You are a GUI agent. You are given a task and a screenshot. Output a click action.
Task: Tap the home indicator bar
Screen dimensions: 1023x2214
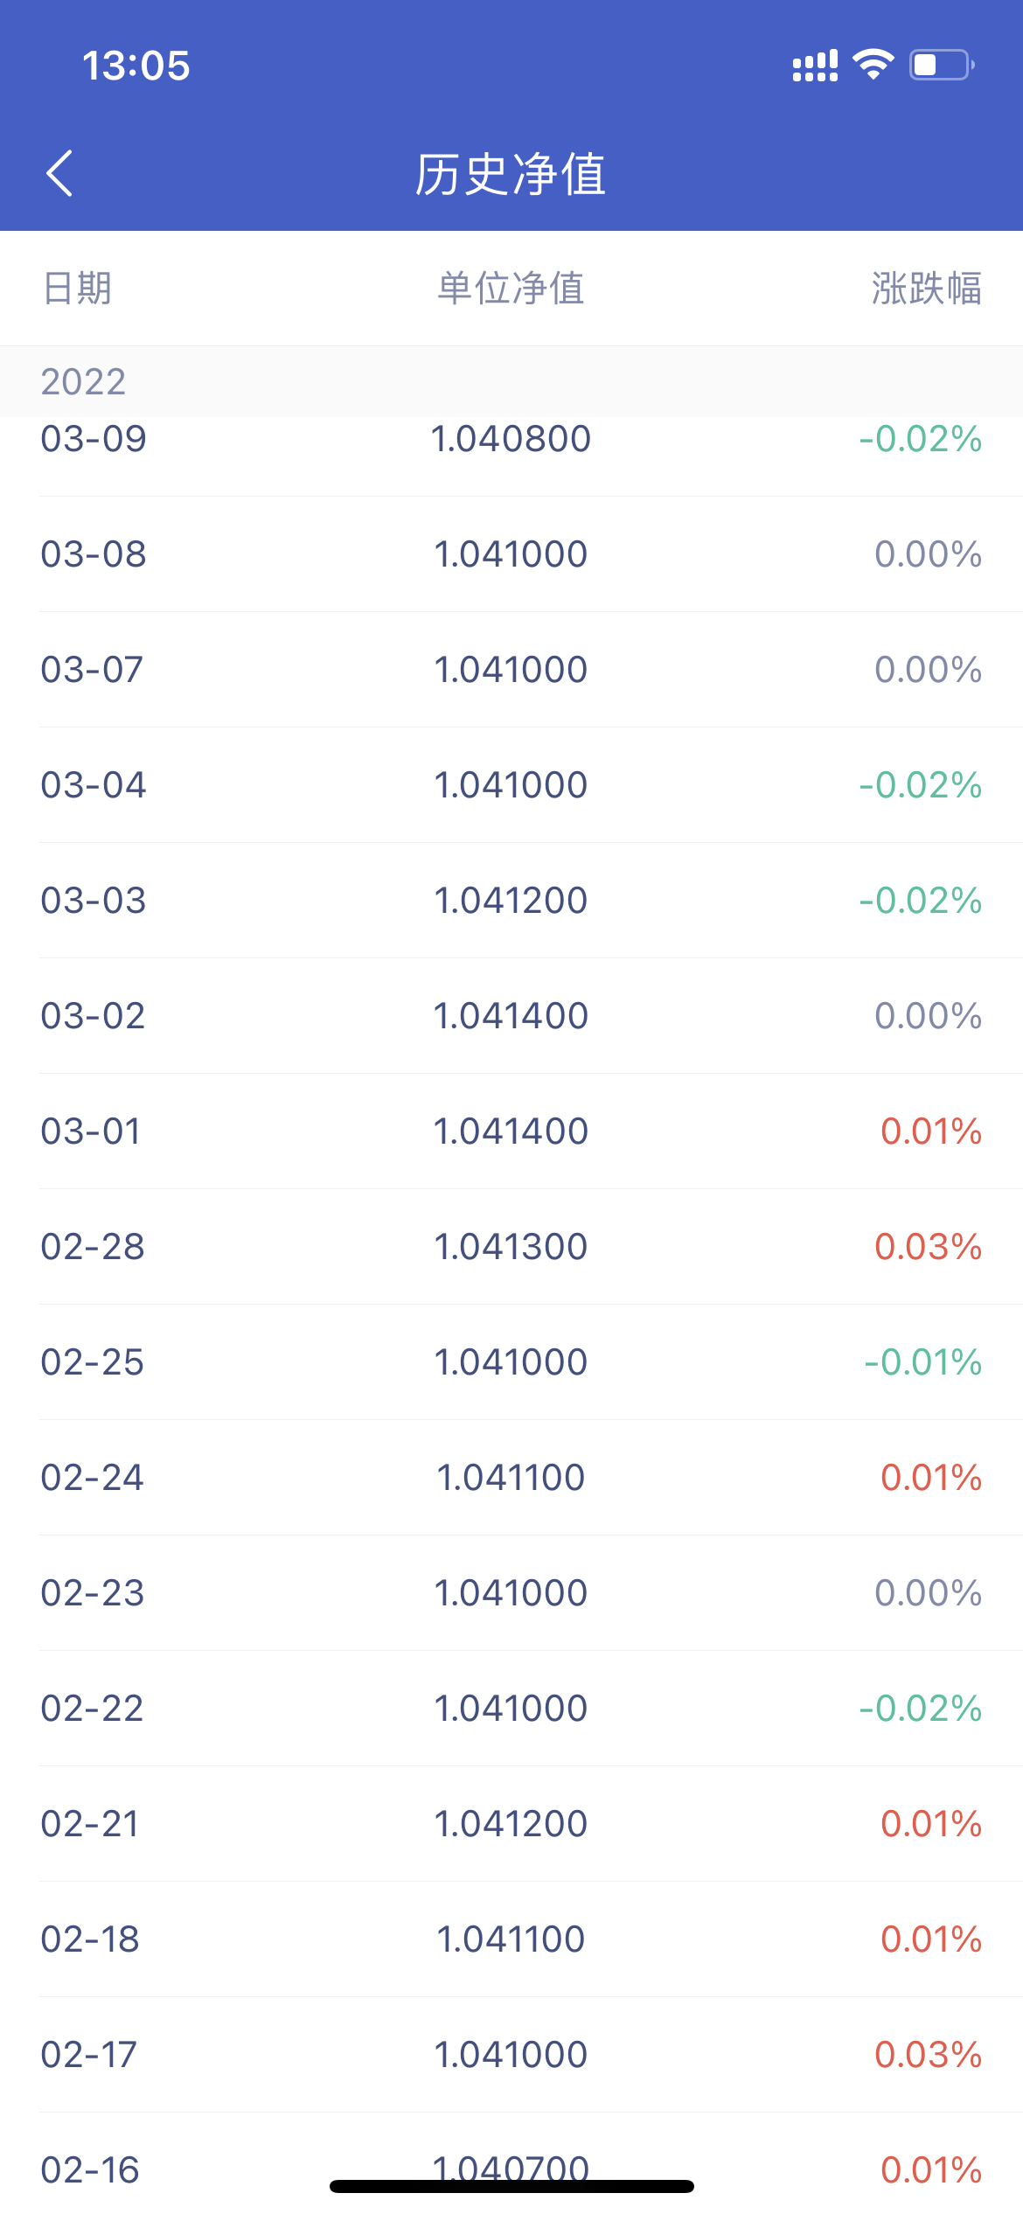coord(511,2186)
